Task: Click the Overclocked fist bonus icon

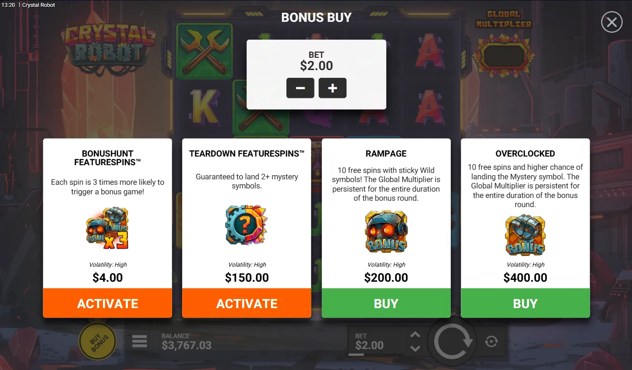Action: pyautogui.click(x=525, y=235)
